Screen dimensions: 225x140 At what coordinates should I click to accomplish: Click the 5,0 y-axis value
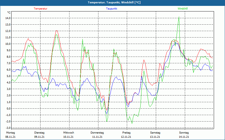tap(8, 76)
